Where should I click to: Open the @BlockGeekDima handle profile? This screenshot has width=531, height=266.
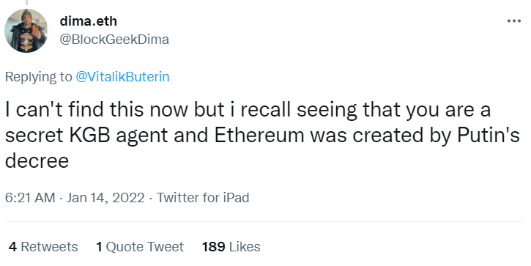coord(114,40)
